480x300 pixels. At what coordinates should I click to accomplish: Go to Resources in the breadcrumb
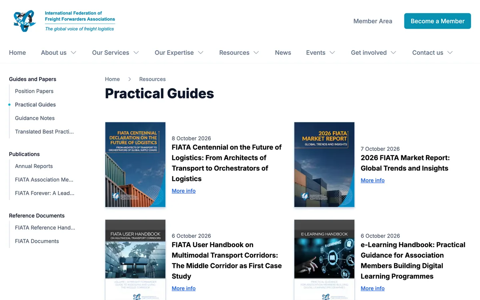tap(152, 79)
